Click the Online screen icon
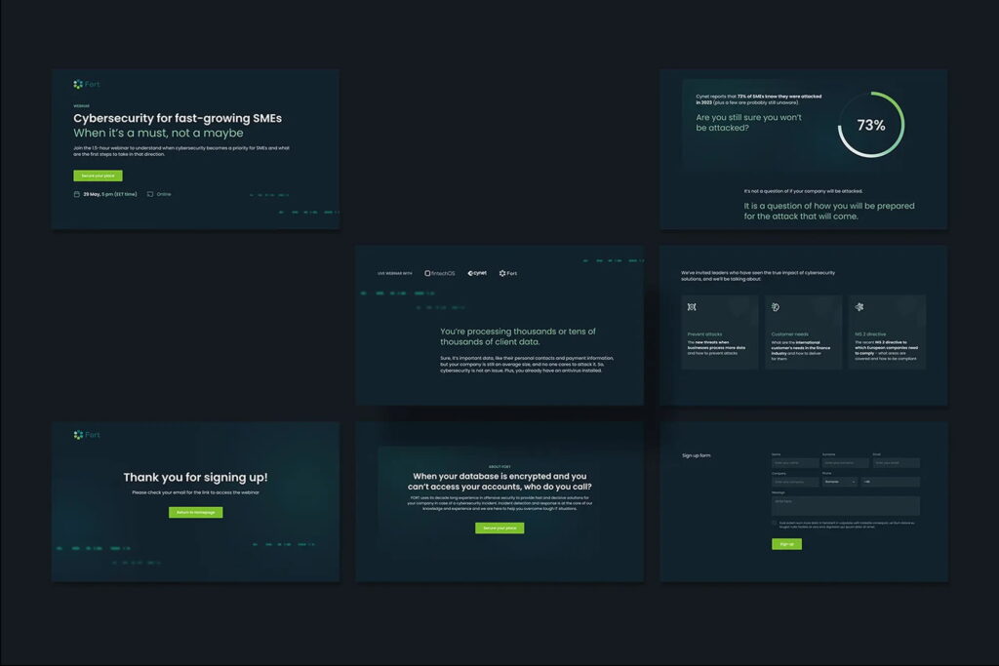This screenshot has width=999, height=666. pyautogui.click(x=150, y=194)
